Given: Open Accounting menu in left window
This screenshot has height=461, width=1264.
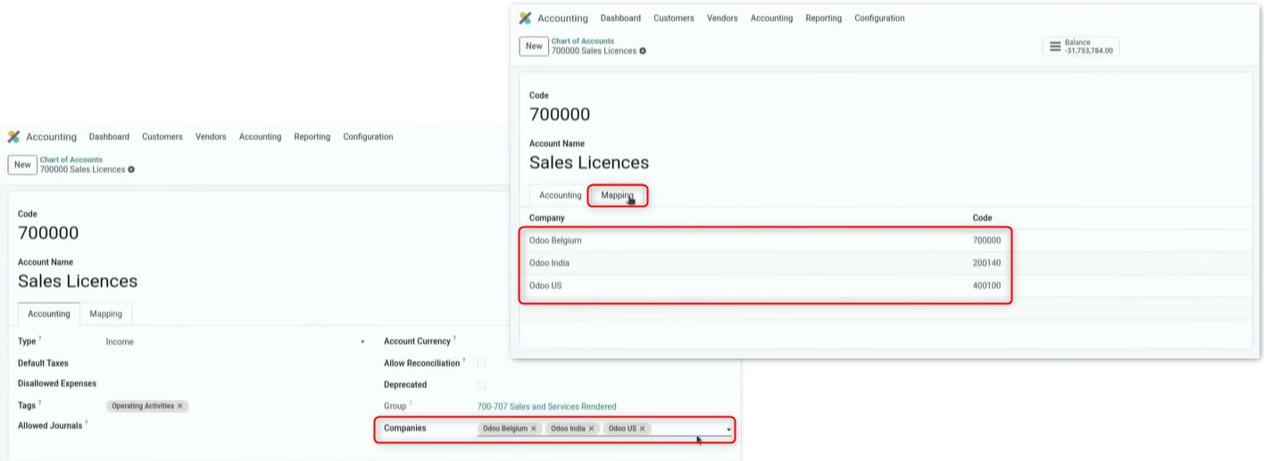Looking at the screenshot, I should pyautogui.click(x=260, y=137).
